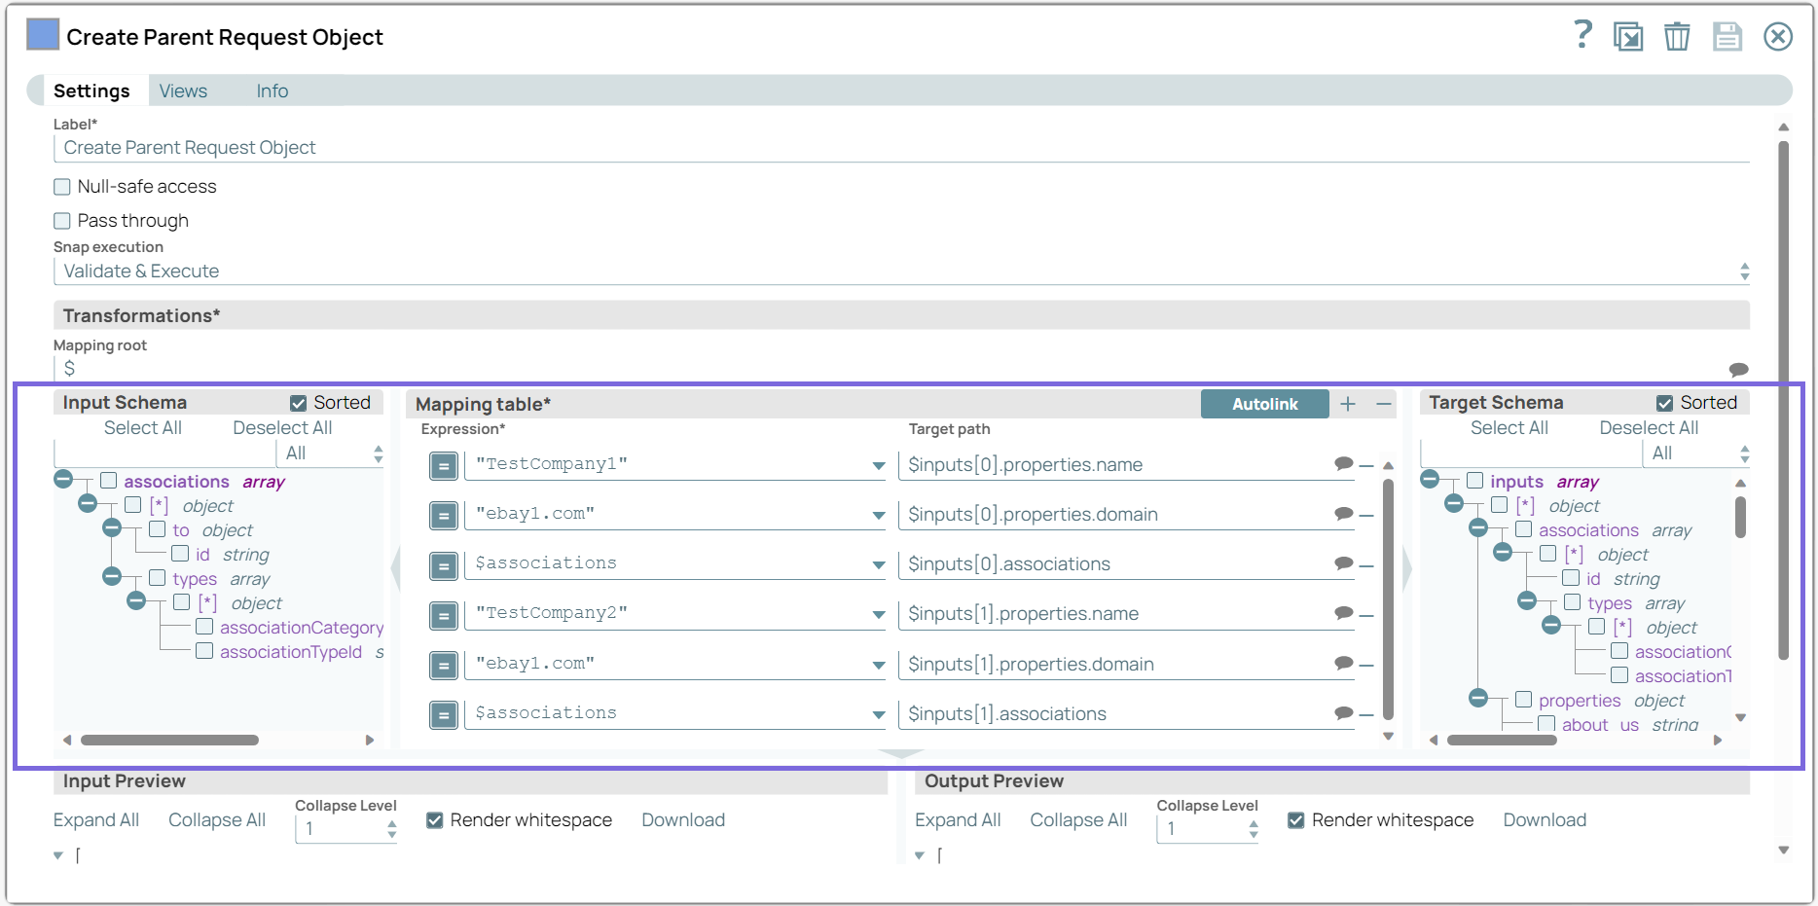Click the save disk icon in header

pyautogui.click(x=1727, y=37)
